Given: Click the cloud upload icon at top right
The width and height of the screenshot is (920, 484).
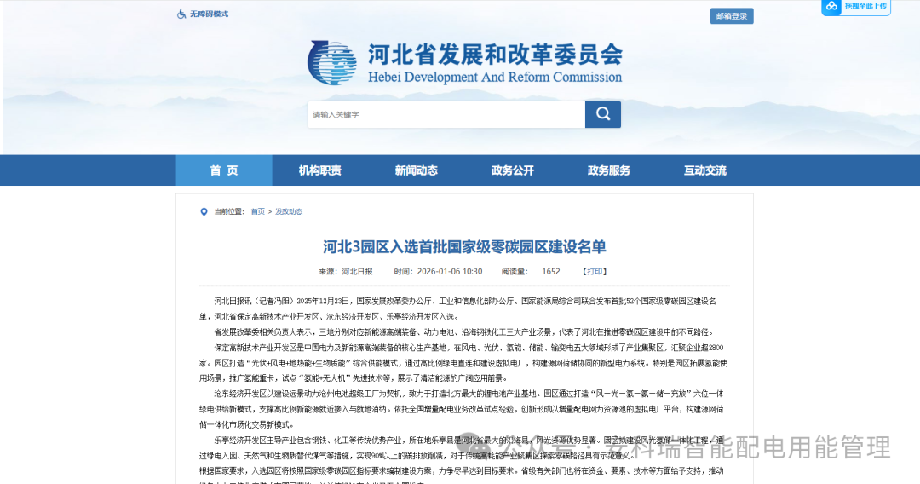Looking at the screenshot, I should click(x=831, y=7).
